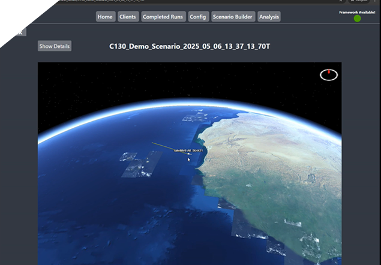Click the C130_Demo_Scenario title text

189,46
